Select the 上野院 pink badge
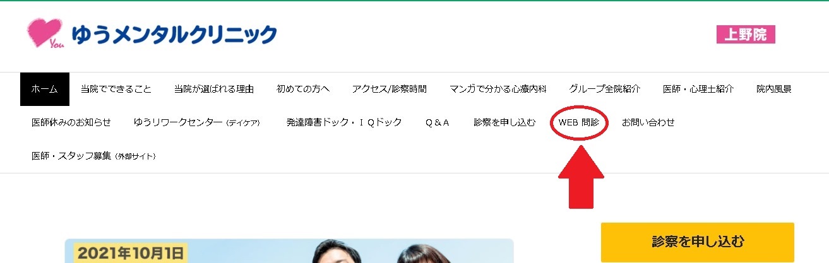The height and width of the screenshot is (263, 829). pyautogui.click(x=746, y=35)
